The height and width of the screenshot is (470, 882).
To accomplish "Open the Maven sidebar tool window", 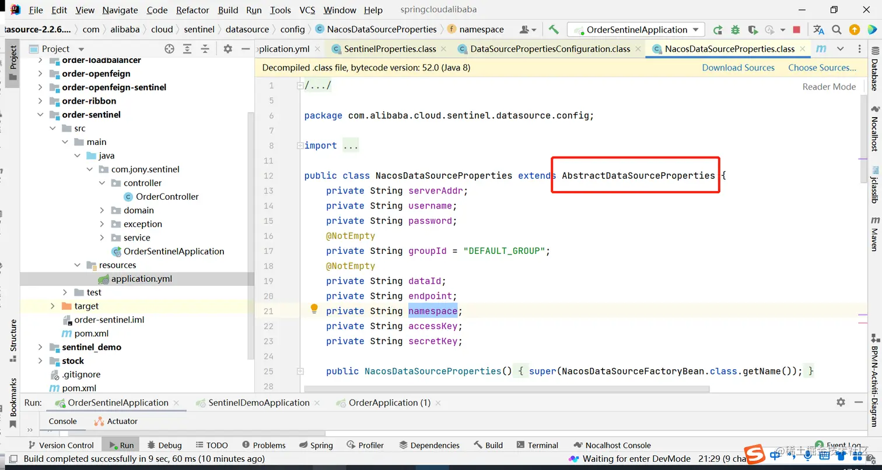I will (874, 234).
